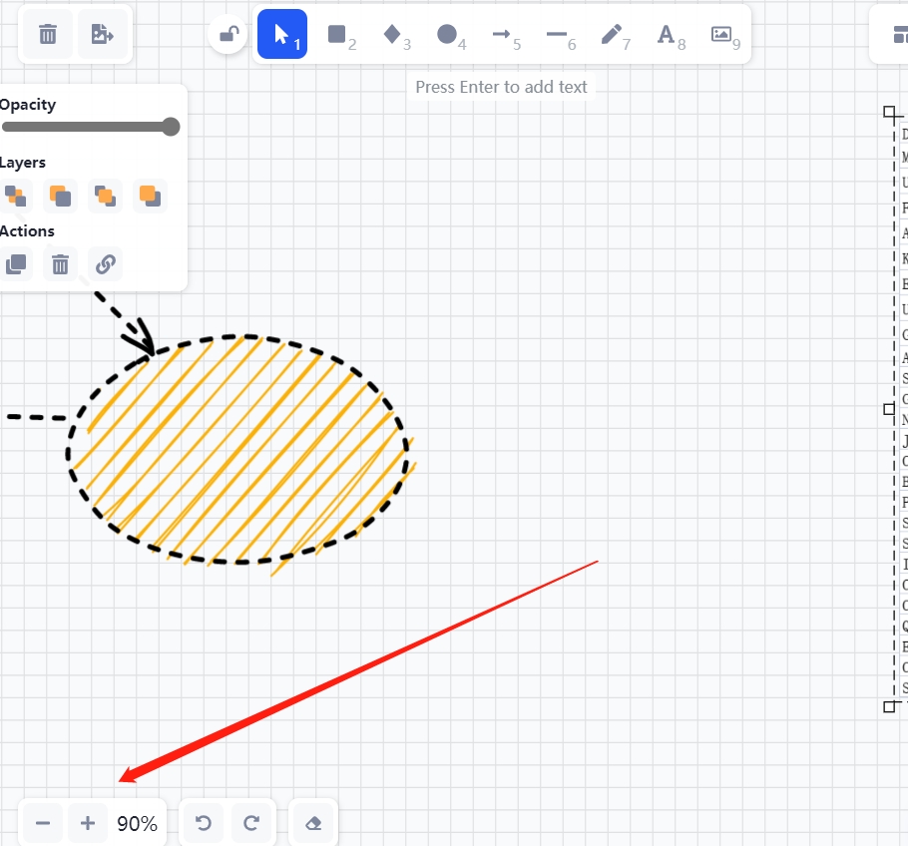Zoom out with the minus button
Screen dimensions: 908x846
(43, 823)
